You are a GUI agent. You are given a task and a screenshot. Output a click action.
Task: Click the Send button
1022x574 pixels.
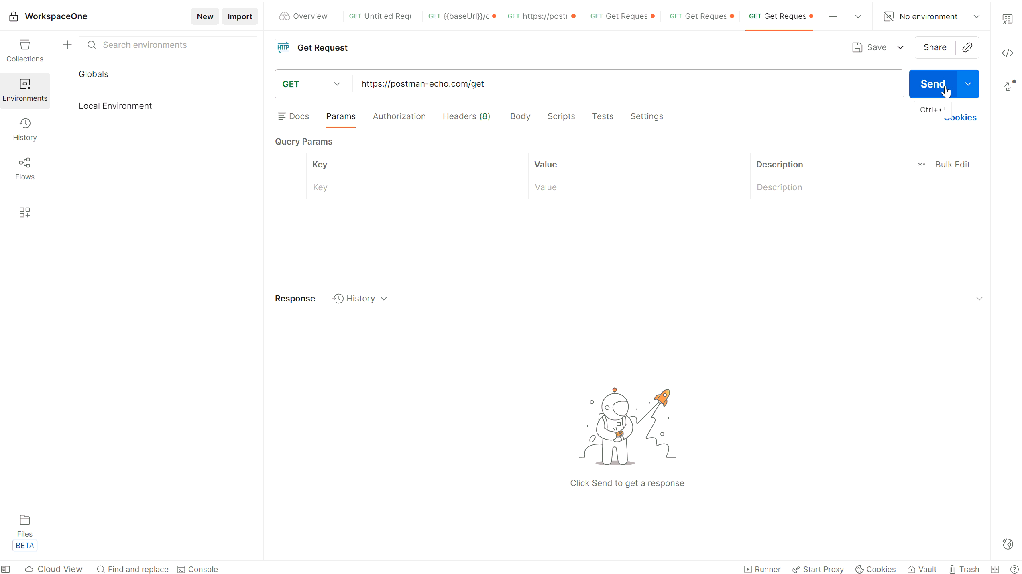[x=933, y=84]
